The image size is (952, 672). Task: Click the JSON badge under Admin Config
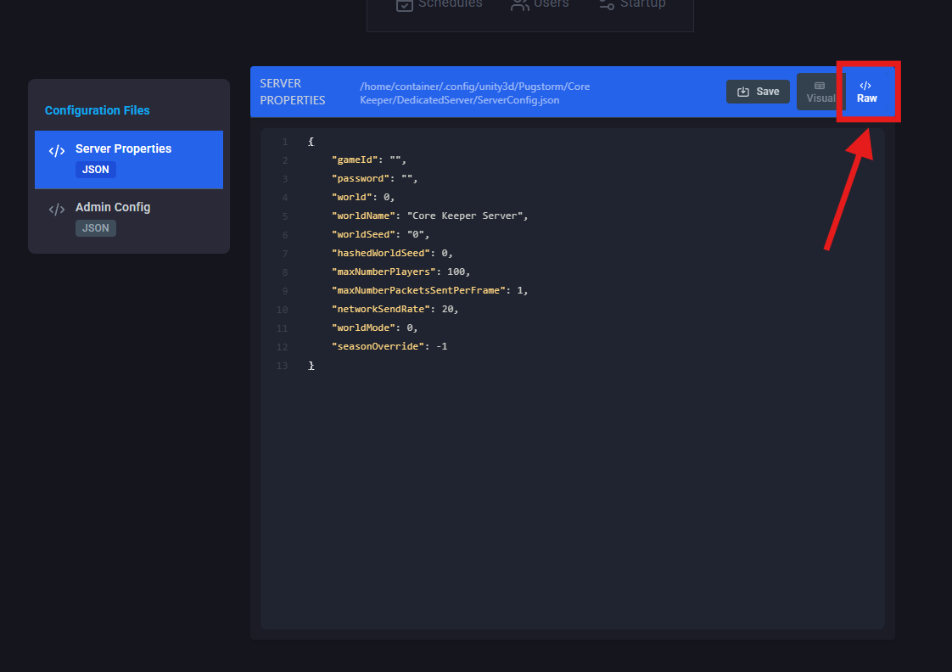pos(95,228)
